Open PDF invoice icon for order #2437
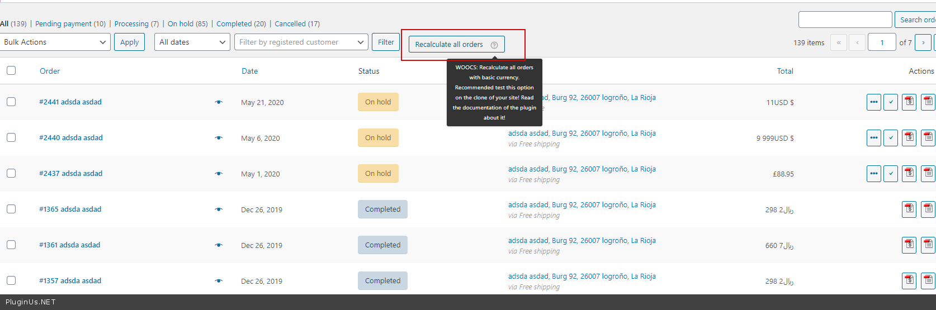 click(x=909, y=174)
